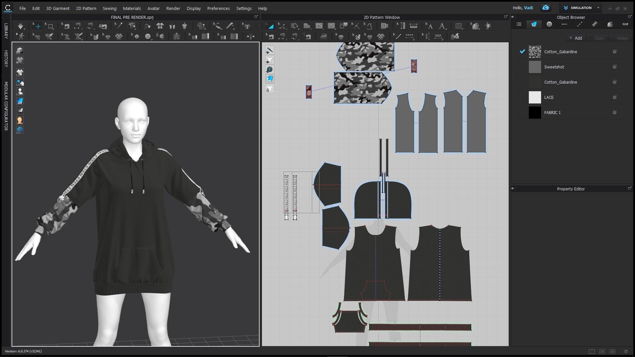The width and height of the screenshot is (635, 357).
Task: Toggle the Lock Pattern icon in 2D window
Action: click(x=270, y=89)
